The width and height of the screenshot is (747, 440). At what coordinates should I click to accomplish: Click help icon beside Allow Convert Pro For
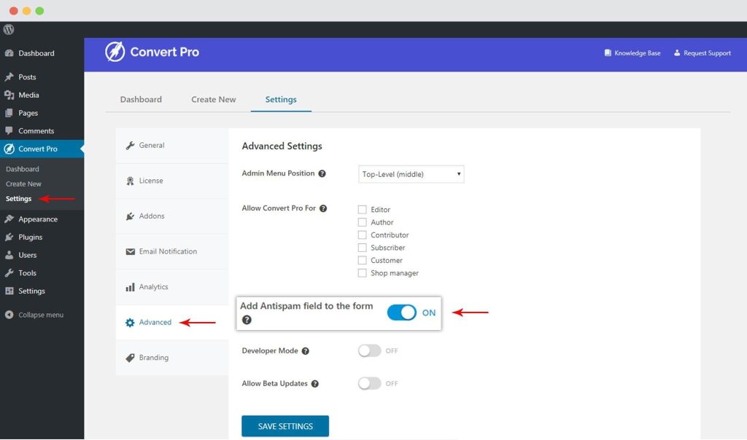323,208
